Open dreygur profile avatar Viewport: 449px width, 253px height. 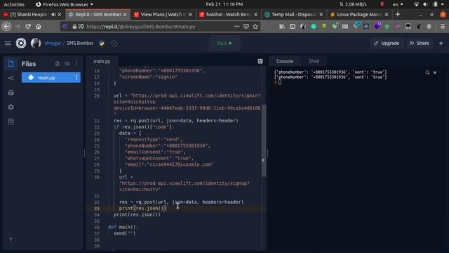36,44
